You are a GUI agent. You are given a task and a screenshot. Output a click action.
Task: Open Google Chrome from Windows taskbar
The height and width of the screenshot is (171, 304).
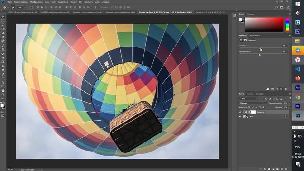click(298, 97)
